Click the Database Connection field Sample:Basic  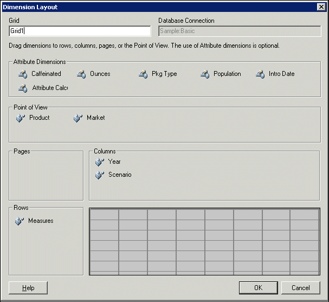240,31
